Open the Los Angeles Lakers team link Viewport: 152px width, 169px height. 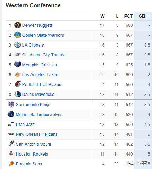[41, 74]
